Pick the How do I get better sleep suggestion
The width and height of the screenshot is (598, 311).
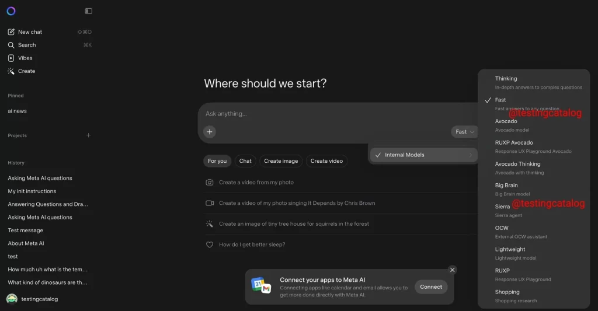pos(252,244)
